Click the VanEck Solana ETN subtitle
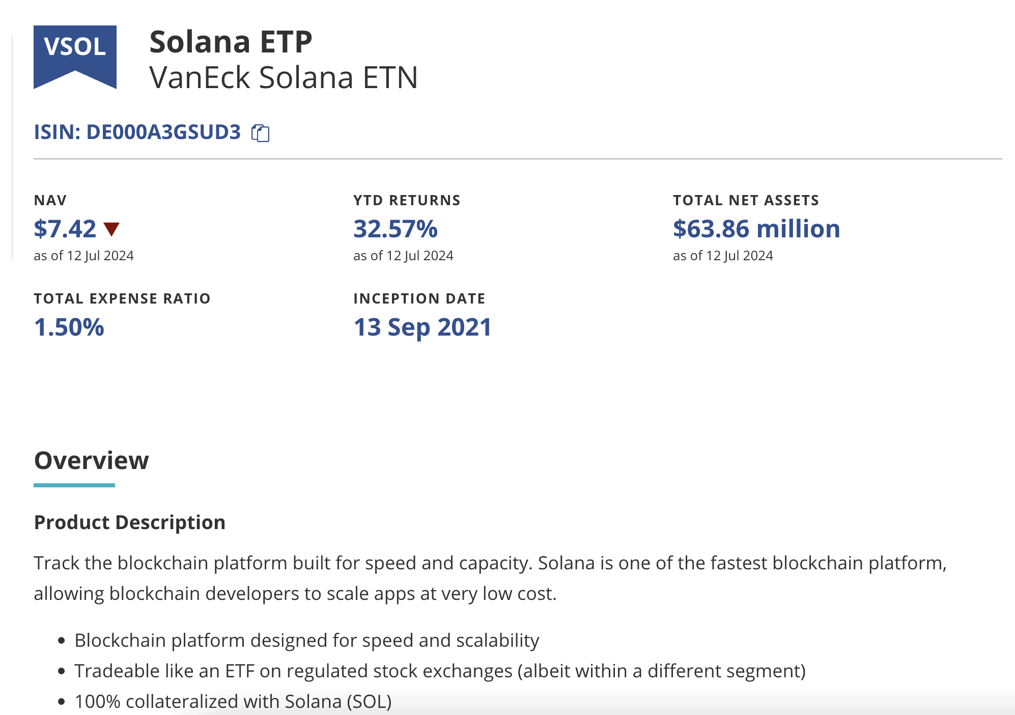This screenshot has height=715, width=1015. [x=283, y=78]
